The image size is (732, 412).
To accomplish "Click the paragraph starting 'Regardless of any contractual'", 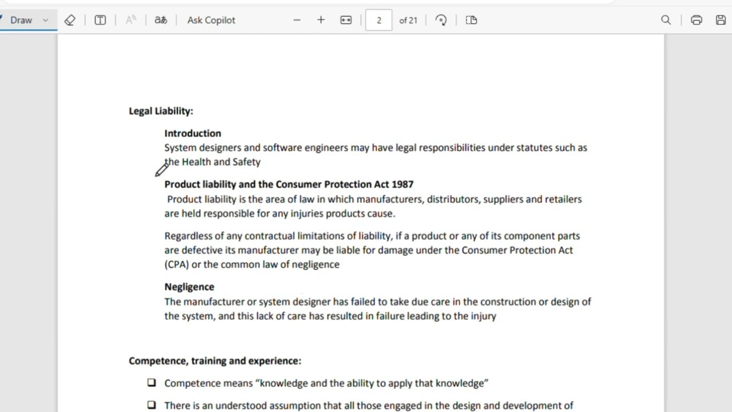I will point(372,250).
